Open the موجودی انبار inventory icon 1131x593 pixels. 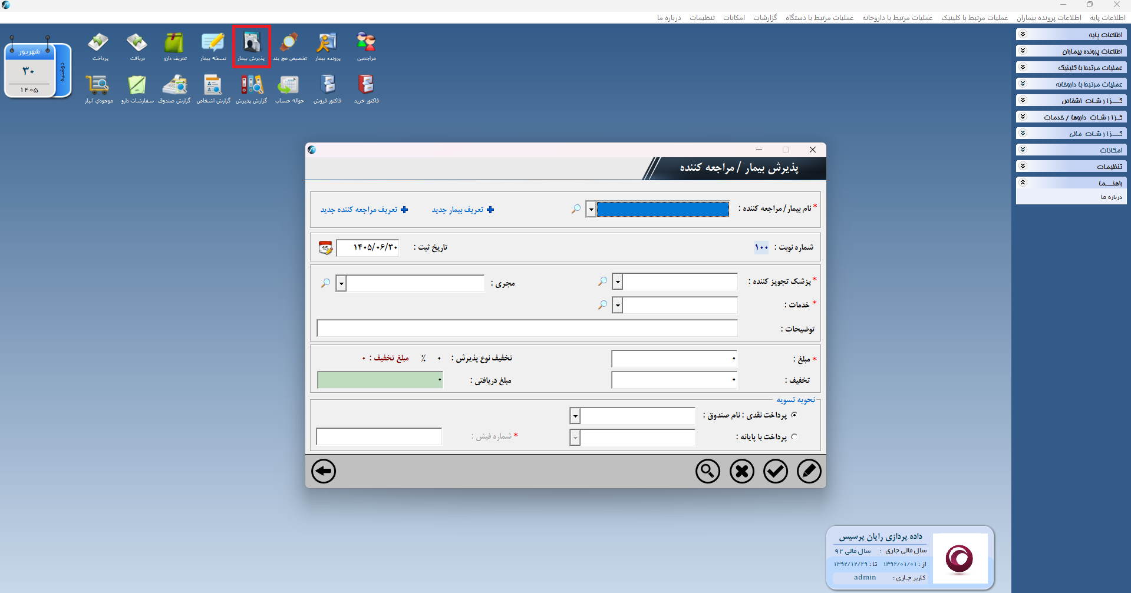click(x=98, y=89)
